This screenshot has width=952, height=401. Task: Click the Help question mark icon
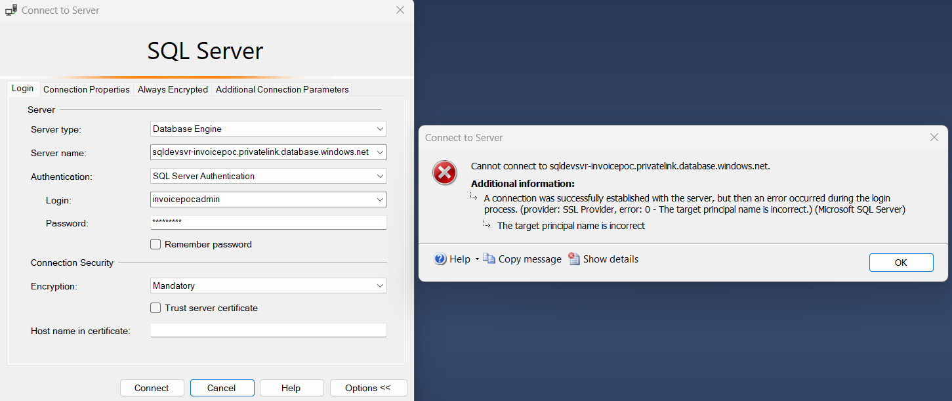(x=440, y=259)
